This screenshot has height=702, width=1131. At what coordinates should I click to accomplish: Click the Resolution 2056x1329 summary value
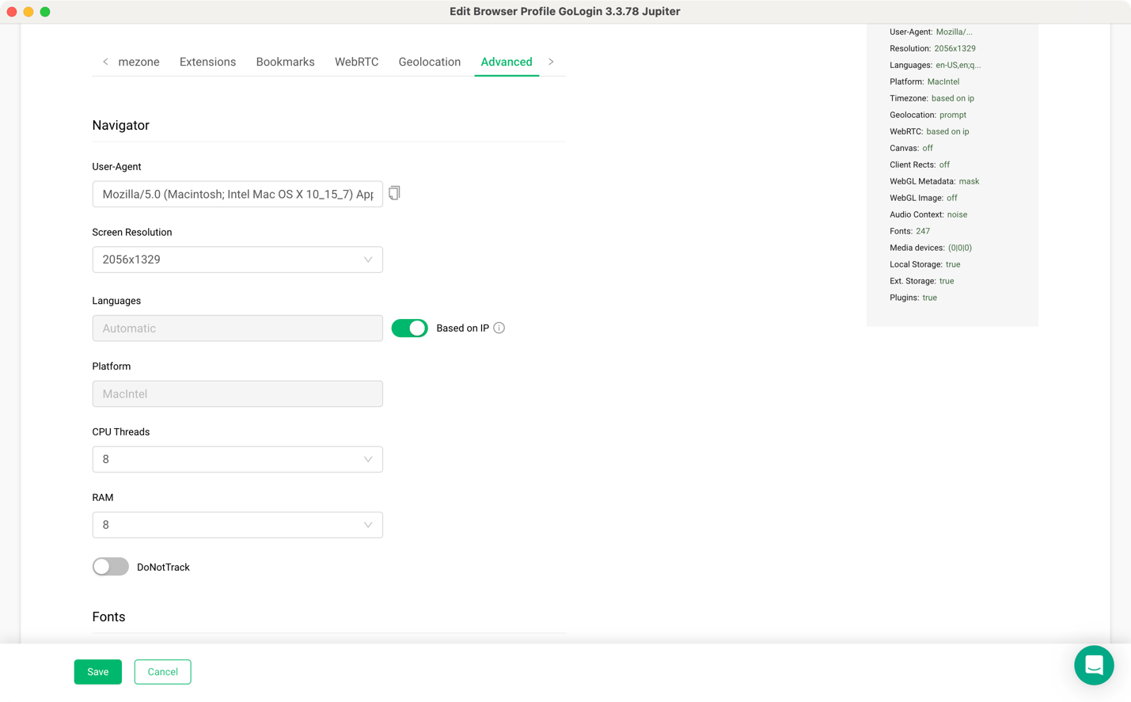point(955,48)
